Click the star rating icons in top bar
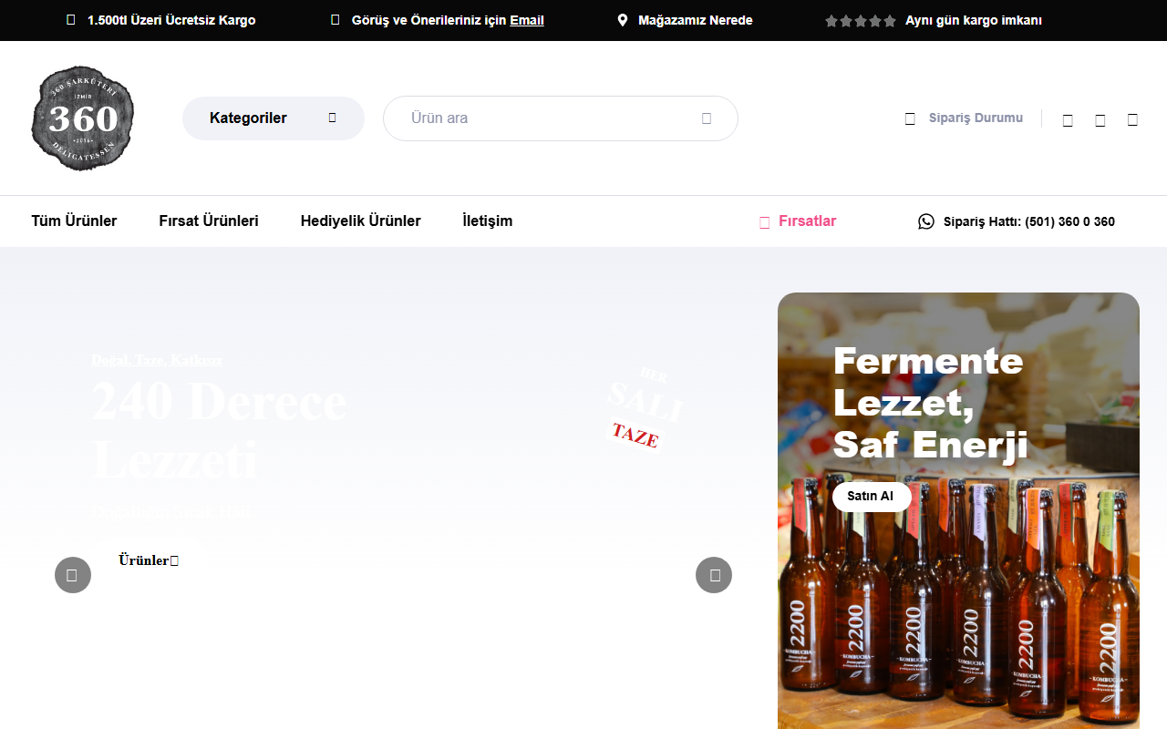Screen dimensions: 1167x729 861,21
